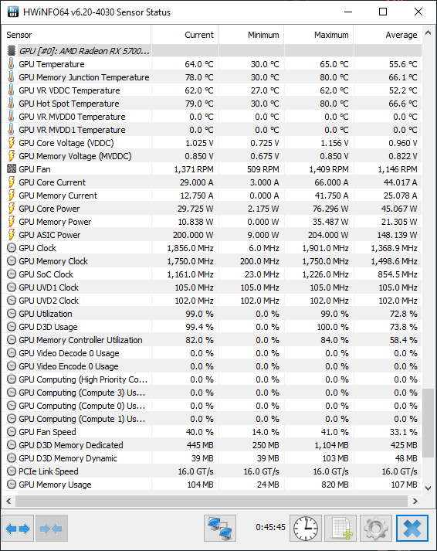
Task: Click the HWiNFO64 title bar app icon
Action: 13,12
